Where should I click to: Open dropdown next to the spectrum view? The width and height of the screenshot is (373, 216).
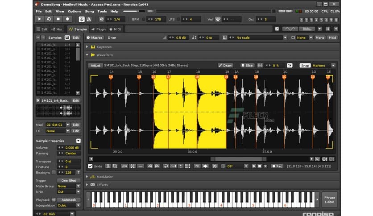pos(319,29)
